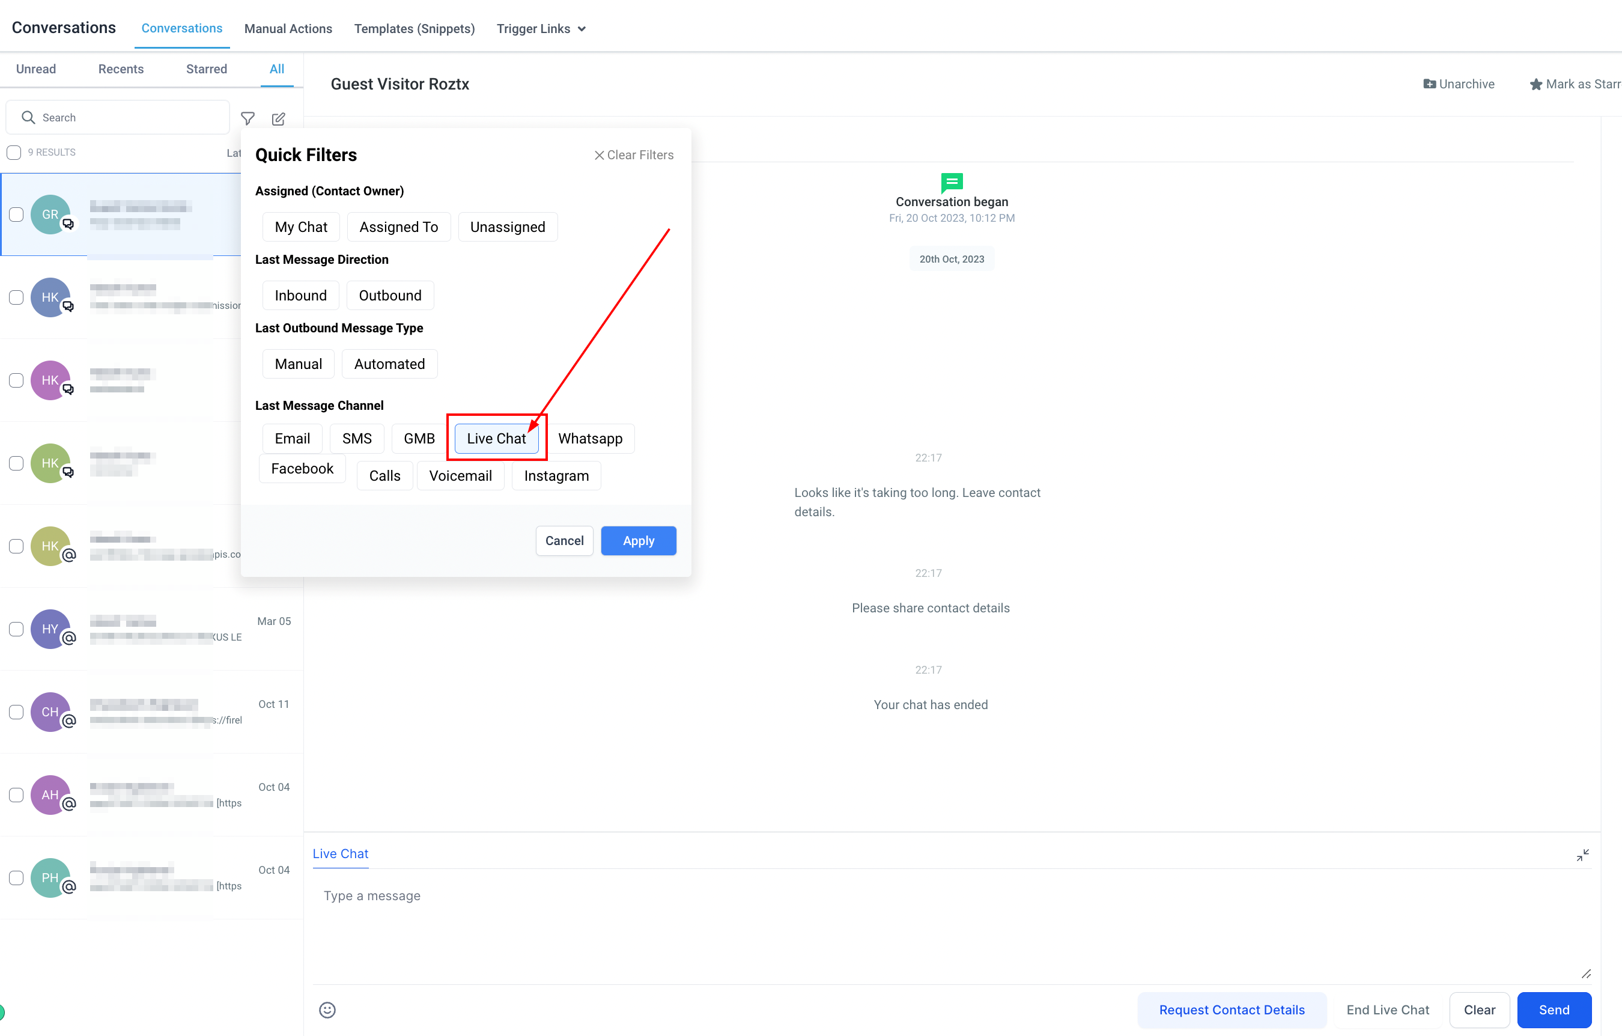Tick the 9 RESULTS select-all checkbox
The image size is (1622, 1036).
(14, 152)
